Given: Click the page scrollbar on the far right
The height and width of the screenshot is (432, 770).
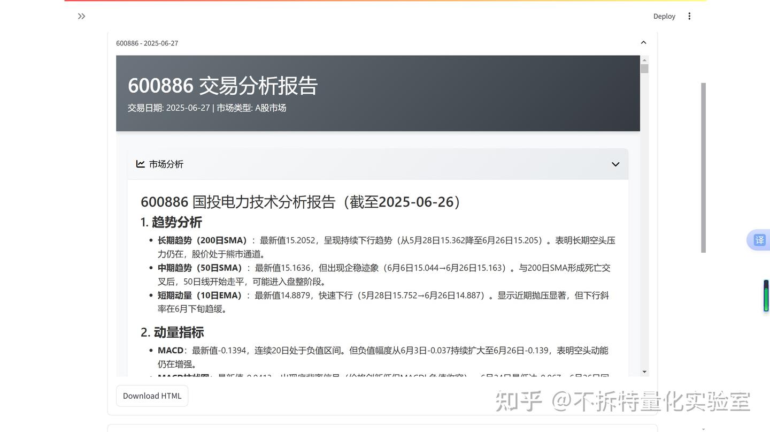Looking at the screenshot, I should pos(702,166).
